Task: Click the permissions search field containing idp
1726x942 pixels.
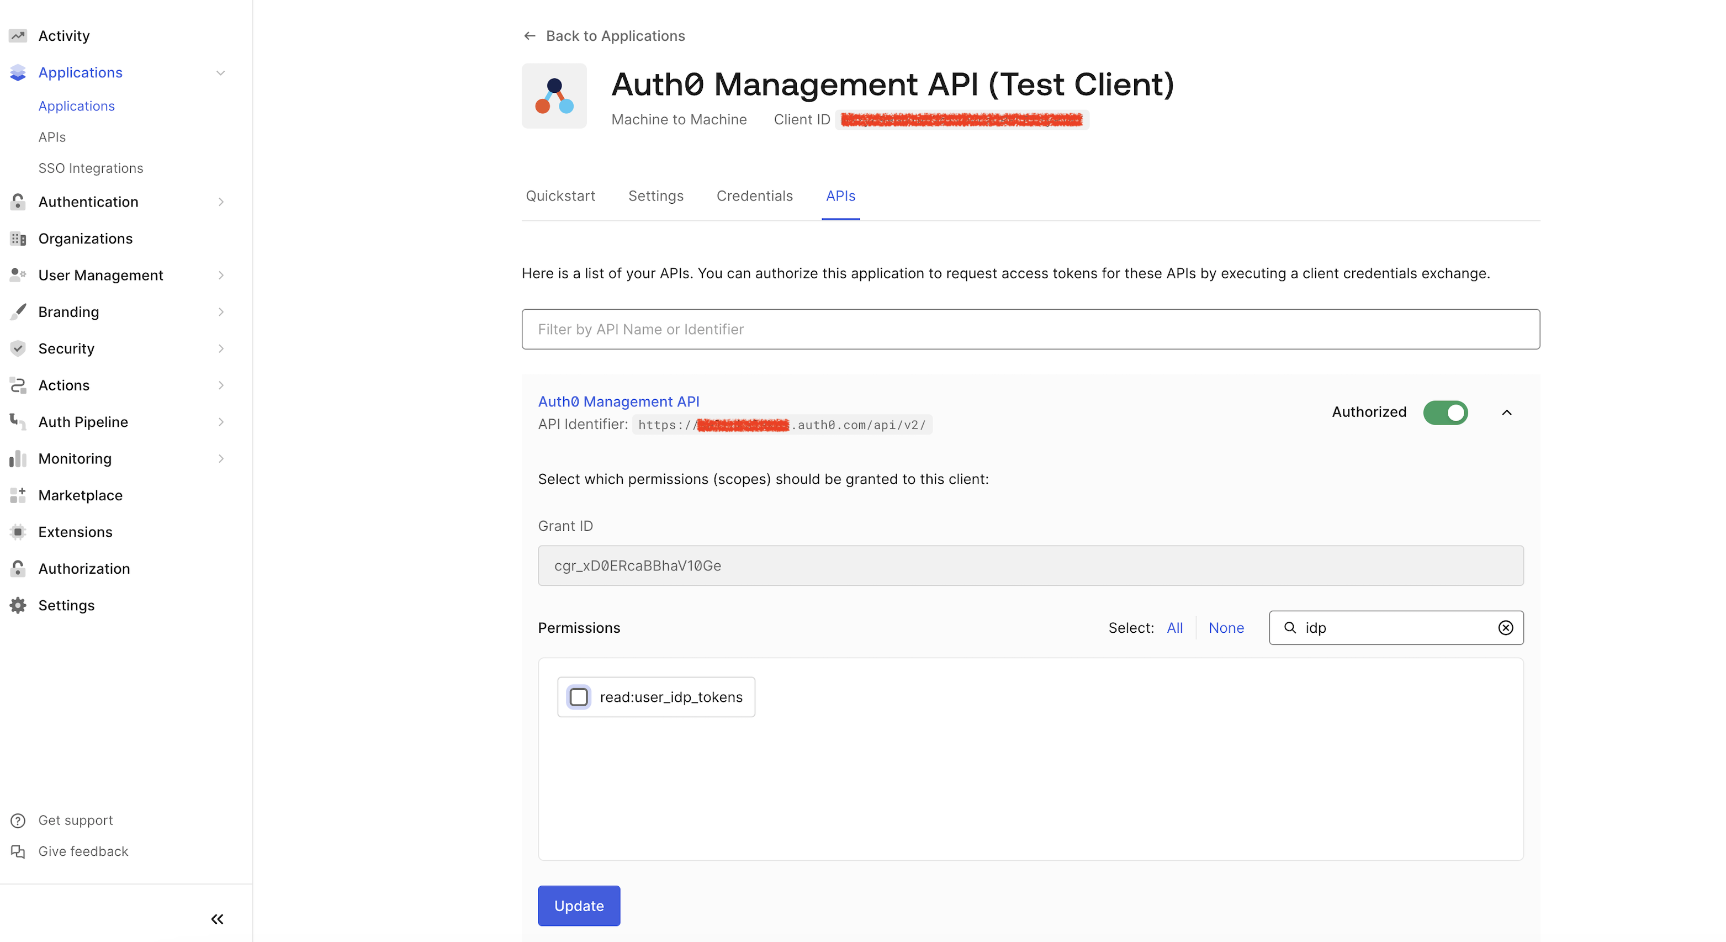Action: pos(1396,627)
